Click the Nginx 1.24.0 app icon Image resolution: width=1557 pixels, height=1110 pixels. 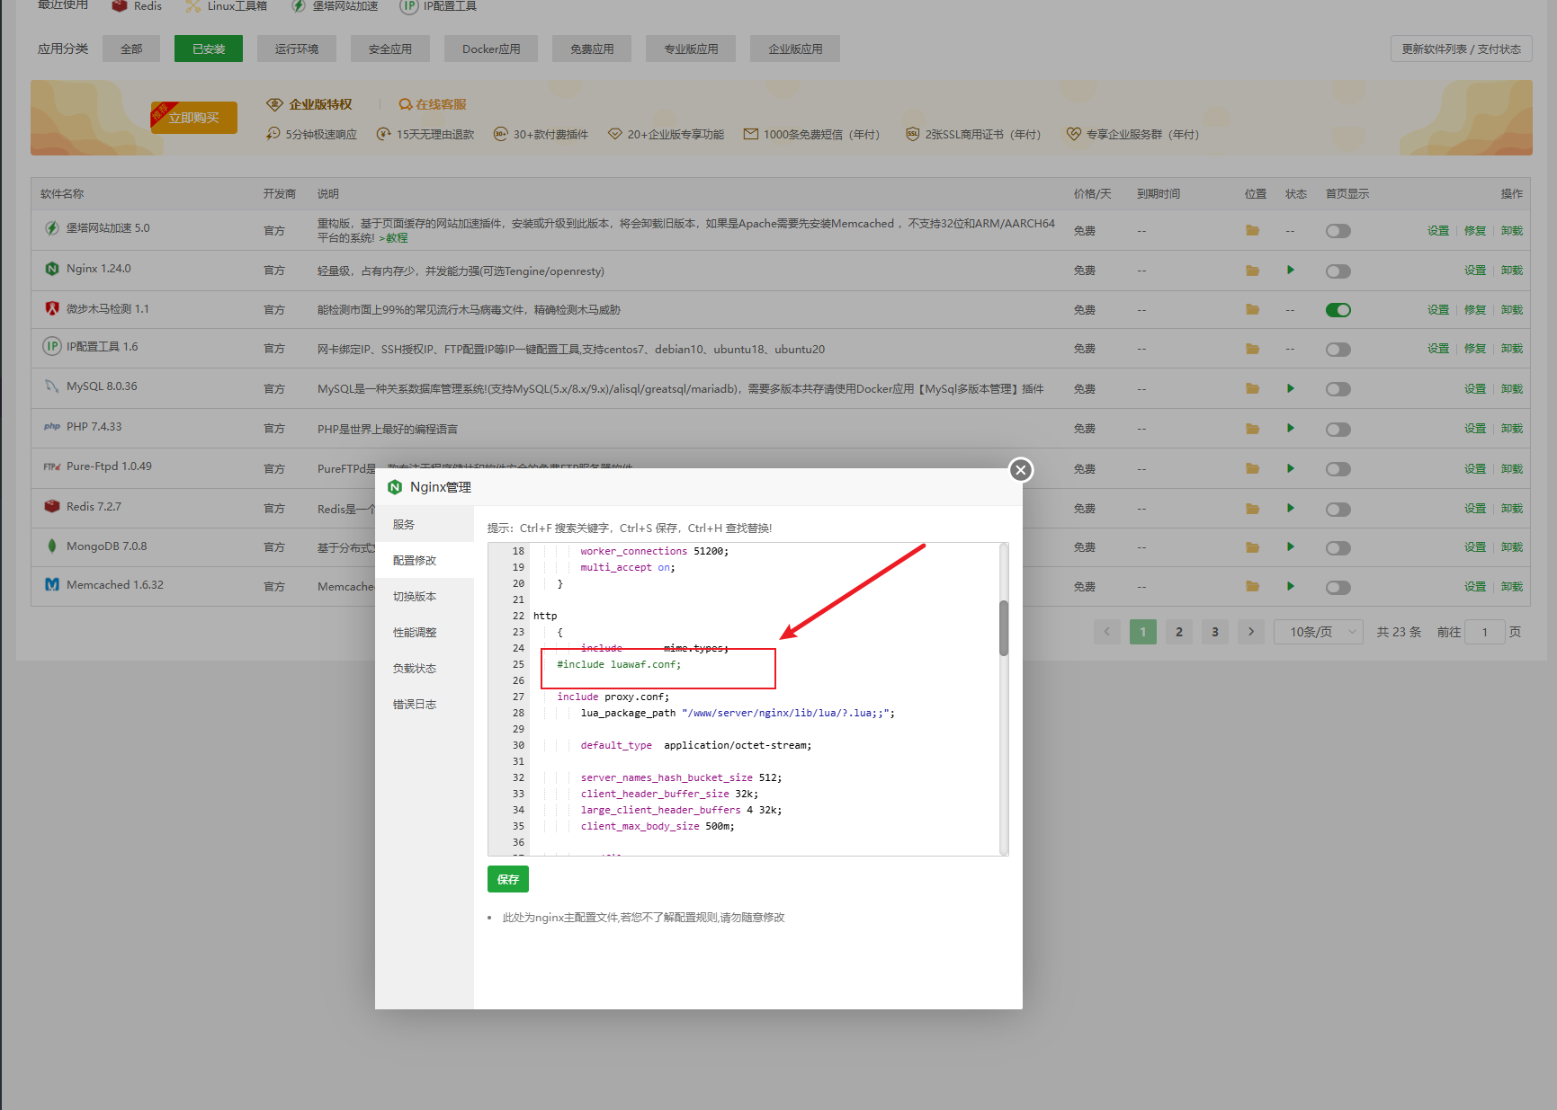[52, 269]
